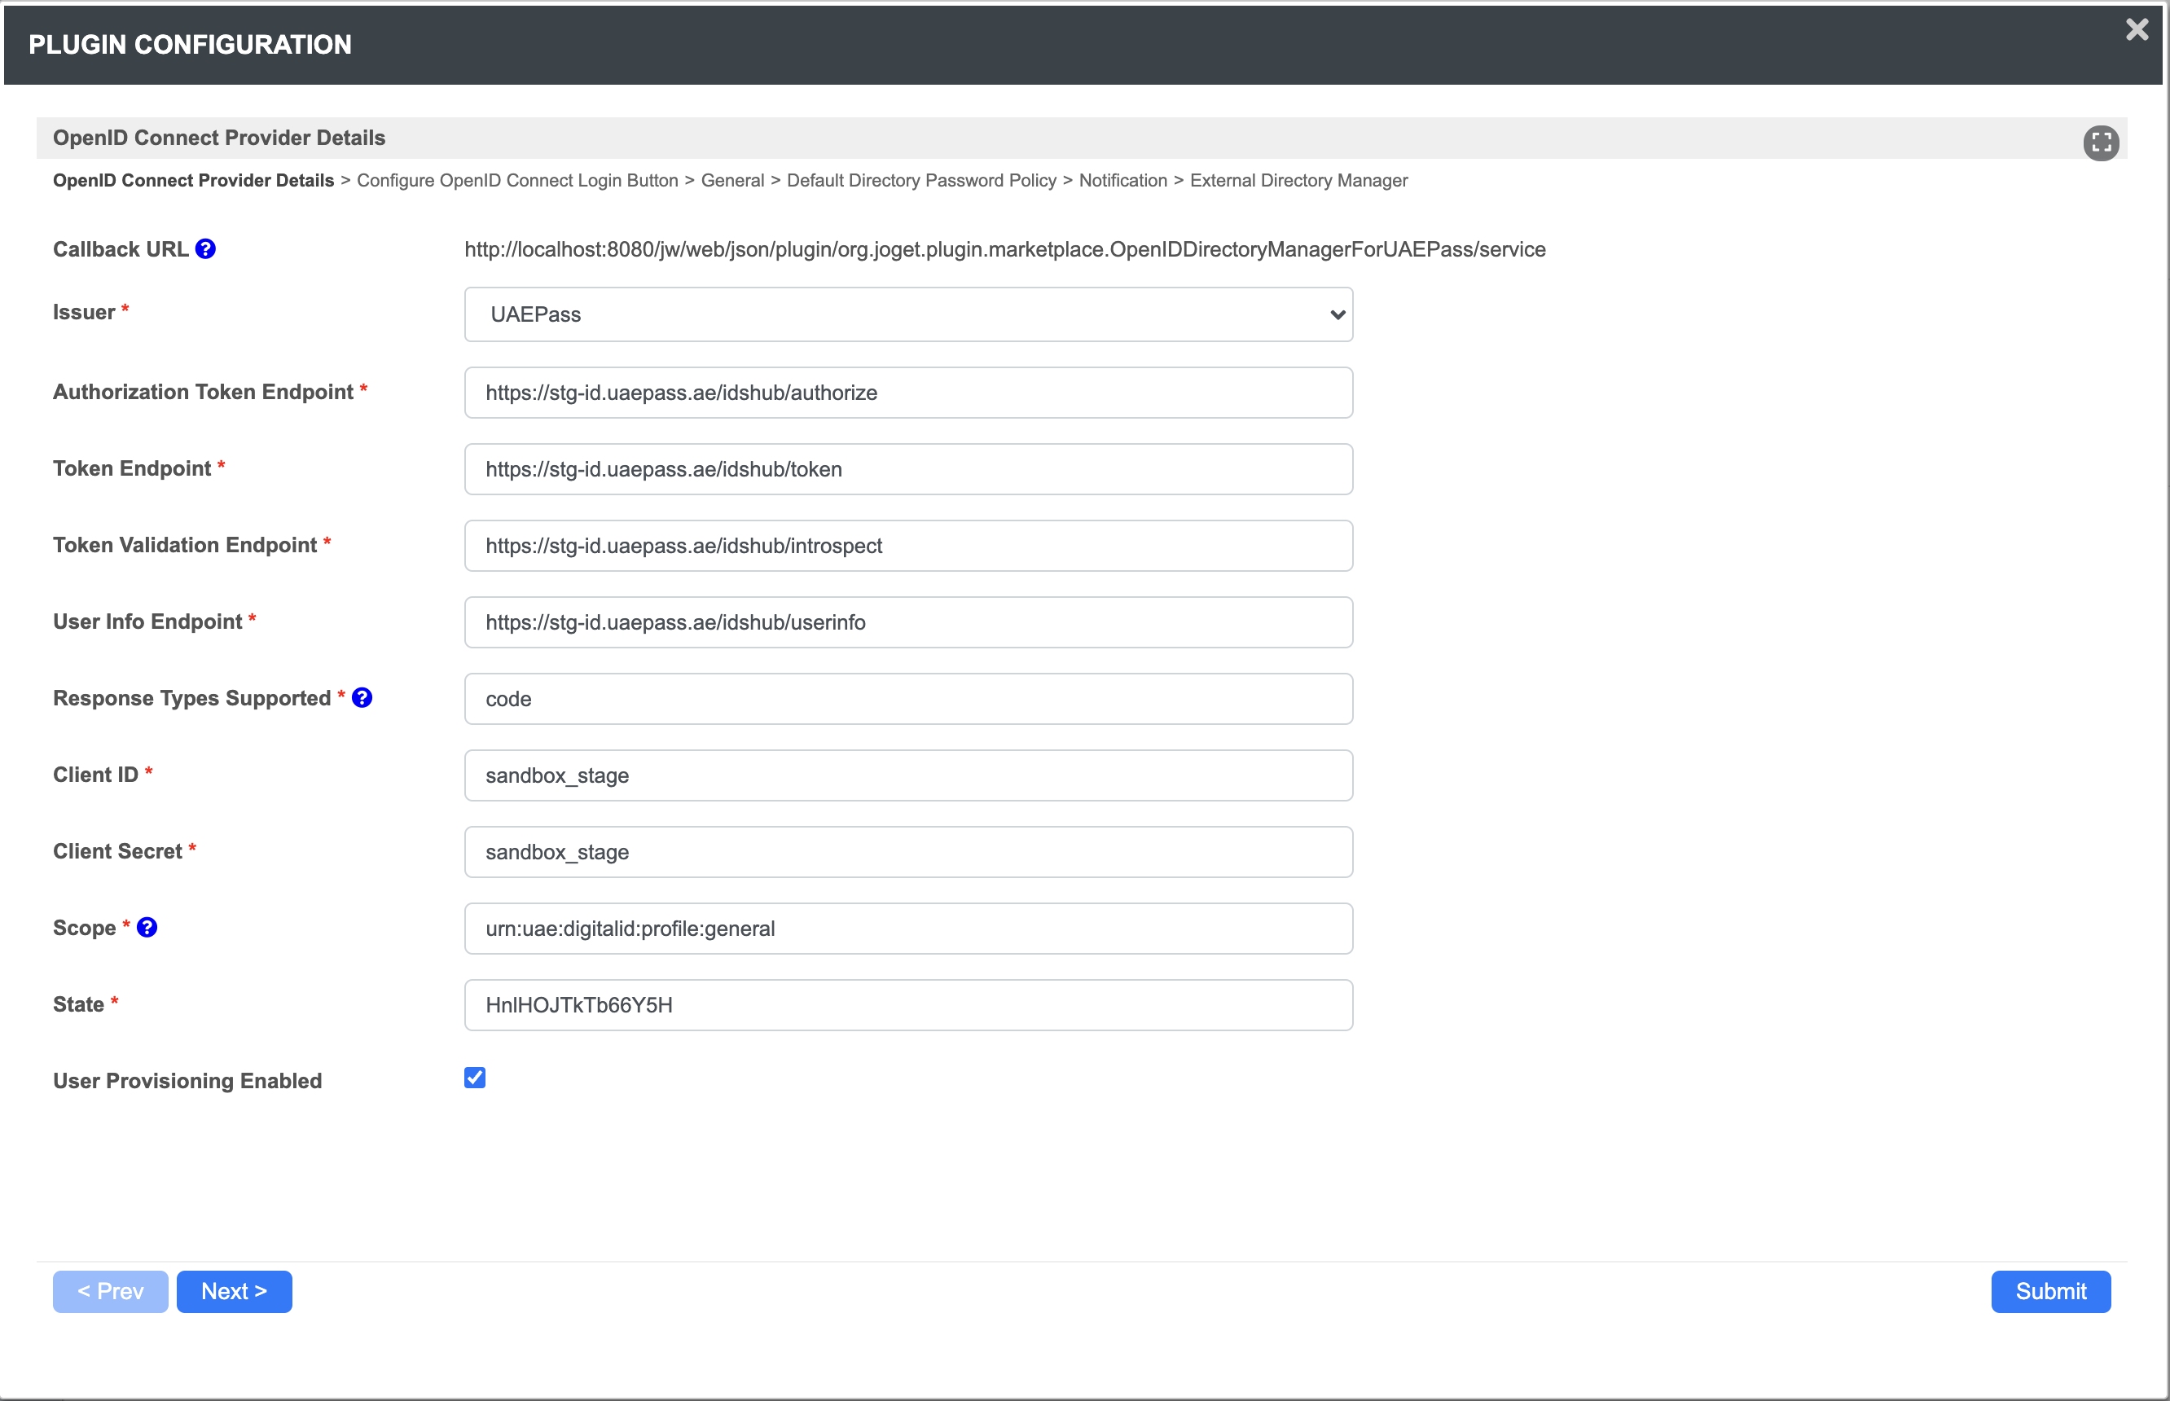Uncheck User Provisioning Enabled checkbox
This screenshot has width=2170, height=1401.
[475, 1078]
